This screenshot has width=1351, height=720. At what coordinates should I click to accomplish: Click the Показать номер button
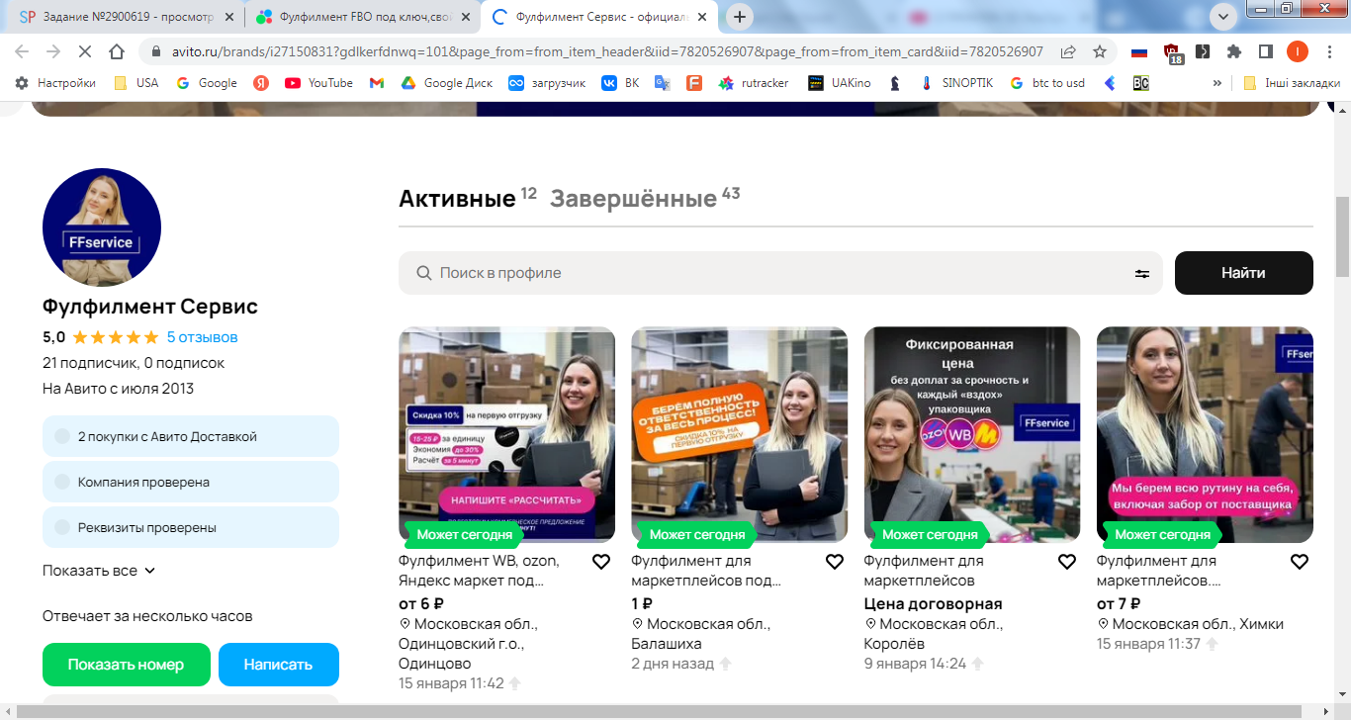pyautogui.click(x=127, y=665)
